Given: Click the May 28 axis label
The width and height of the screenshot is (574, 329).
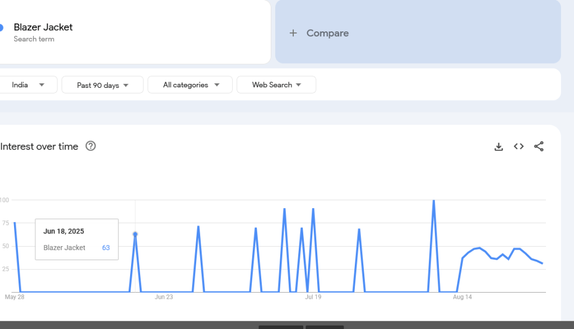Looking at the screenshot, I should click(15, 297).
